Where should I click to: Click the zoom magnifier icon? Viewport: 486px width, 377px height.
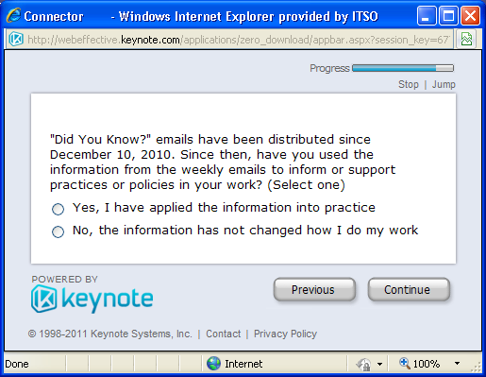[405, 363]
